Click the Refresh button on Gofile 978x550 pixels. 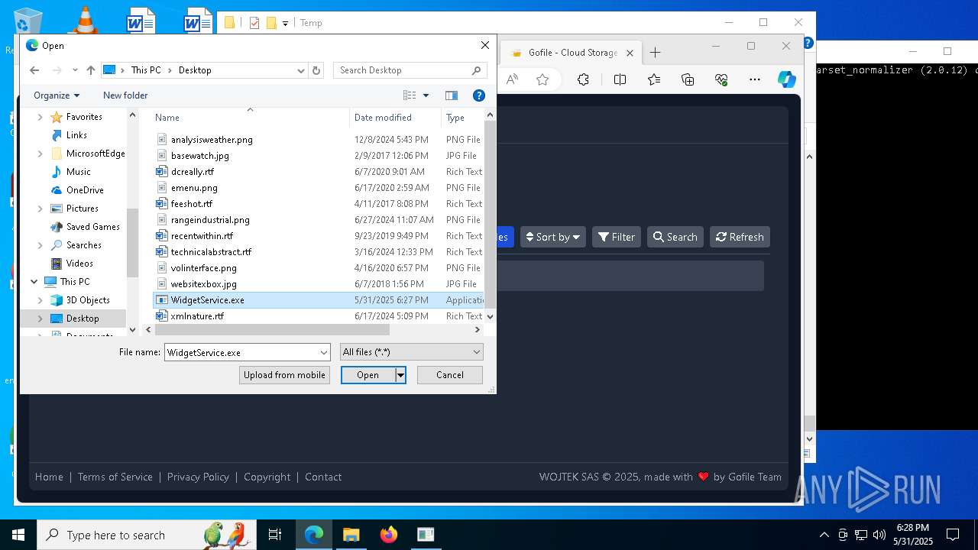[740, 237]
